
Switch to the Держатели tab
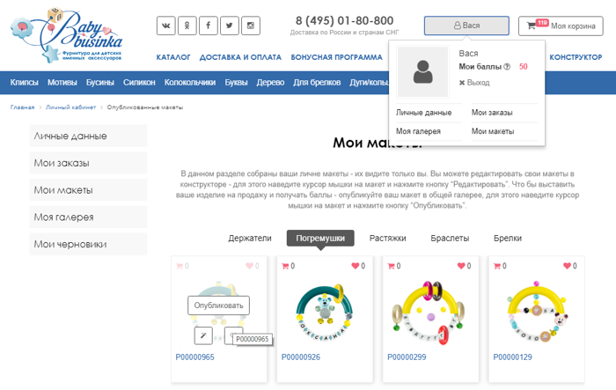(x=250, y=239)
